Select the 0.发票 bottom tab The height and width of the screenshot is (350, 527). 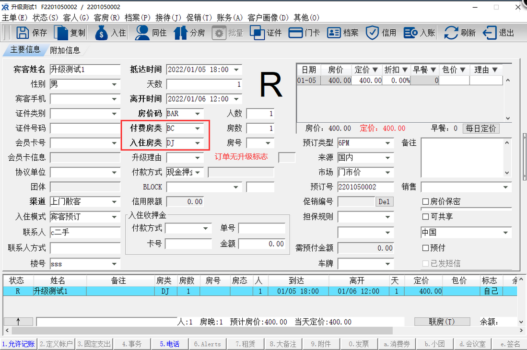pyautogui.click(x=359, y=344)
